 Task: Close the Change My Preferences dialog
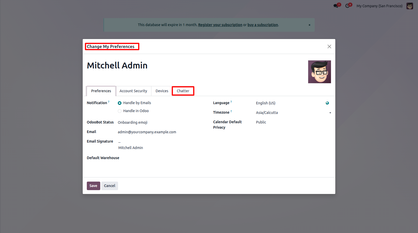point(329,46)
